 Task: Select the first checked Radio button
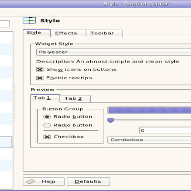[x=47, y=117]
